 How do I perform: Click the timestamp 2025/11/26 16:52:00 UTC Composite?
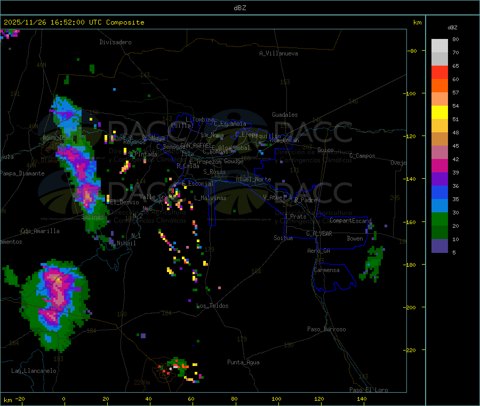click(x=74, y=22)
